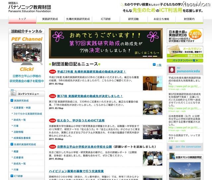Click the new badge for 第37回 article
The image size is (212, 180).
pos(53,96)
